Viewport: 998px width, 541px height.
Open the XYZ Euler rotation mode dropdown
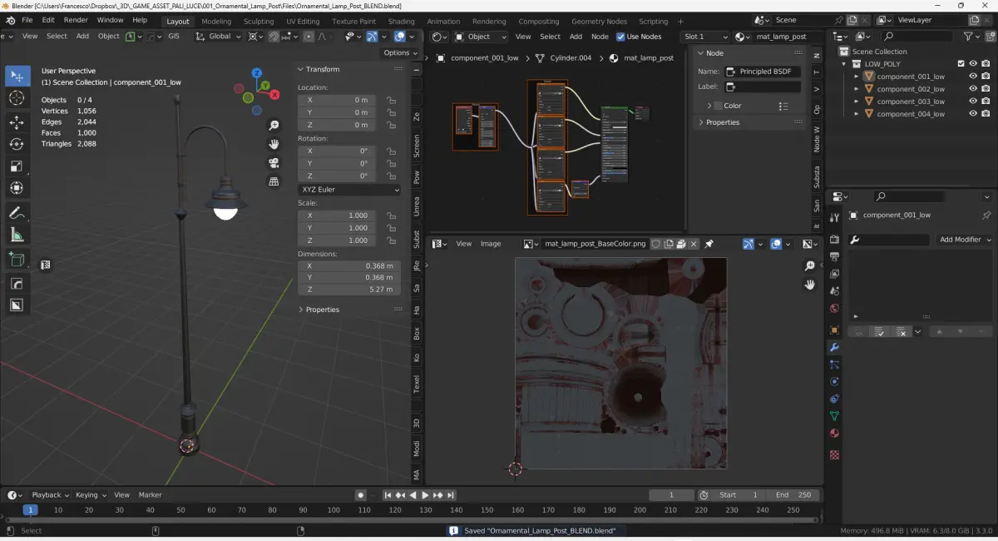(x=348, y=190)
